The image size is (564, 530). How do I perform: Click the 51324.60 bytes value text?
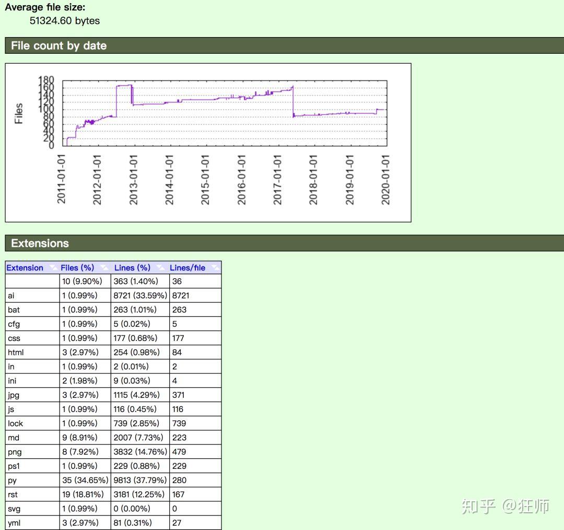pyautogui.click(x=65, y=21)
